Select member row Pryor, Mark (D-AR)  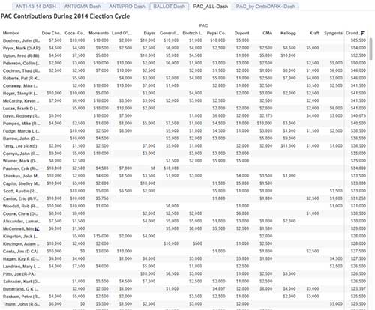(21, 48)
